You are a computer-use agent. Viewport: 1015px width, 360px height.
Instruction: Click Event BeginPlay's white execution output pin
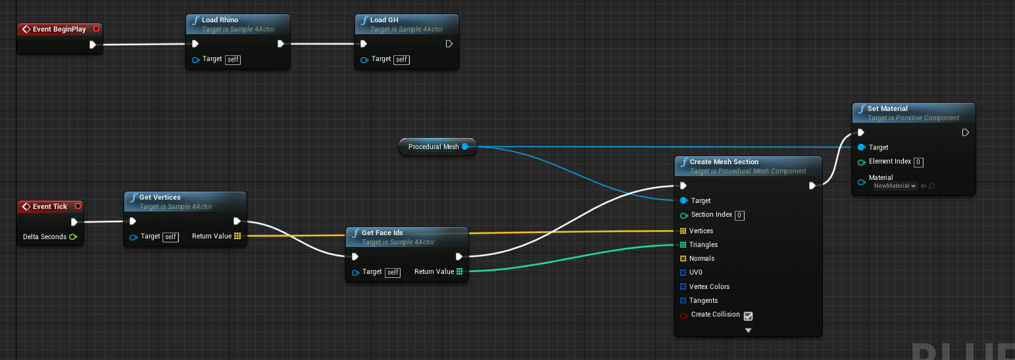tap(93, 45)
